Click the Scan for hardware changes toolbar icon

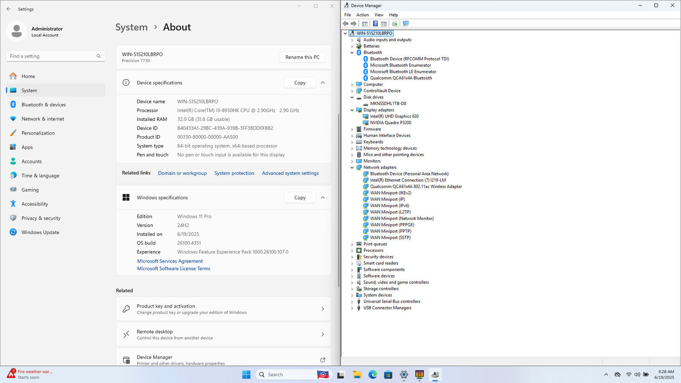pos(406,24)
